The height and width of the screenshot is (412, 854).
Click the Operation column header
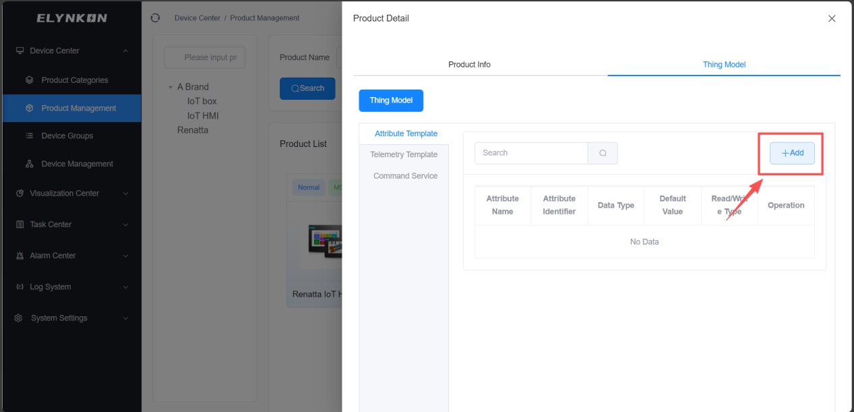pos(786,206)
